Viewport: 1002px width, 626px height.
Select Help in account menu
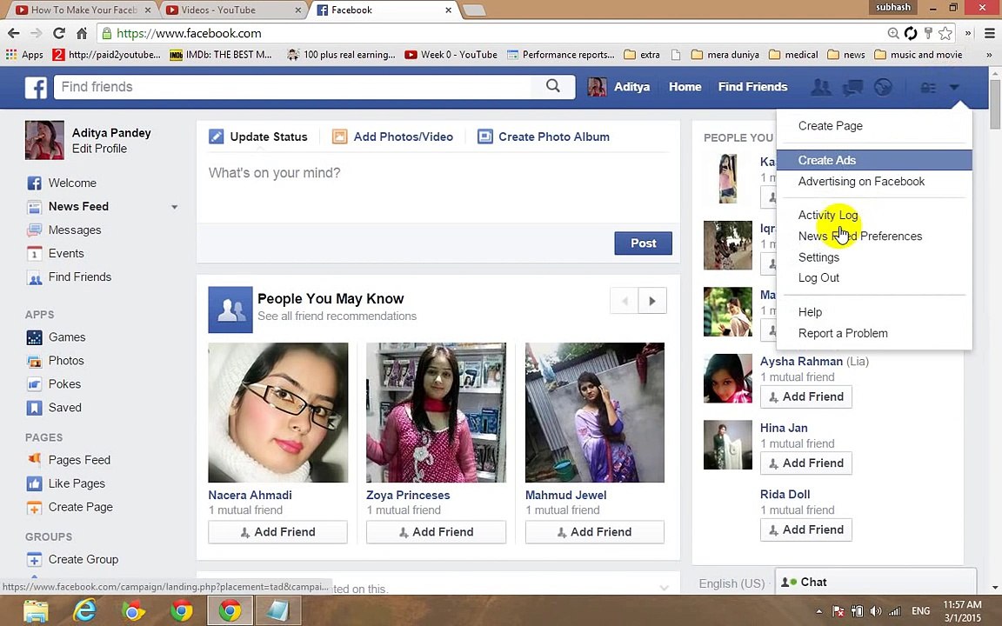point(810,312)
